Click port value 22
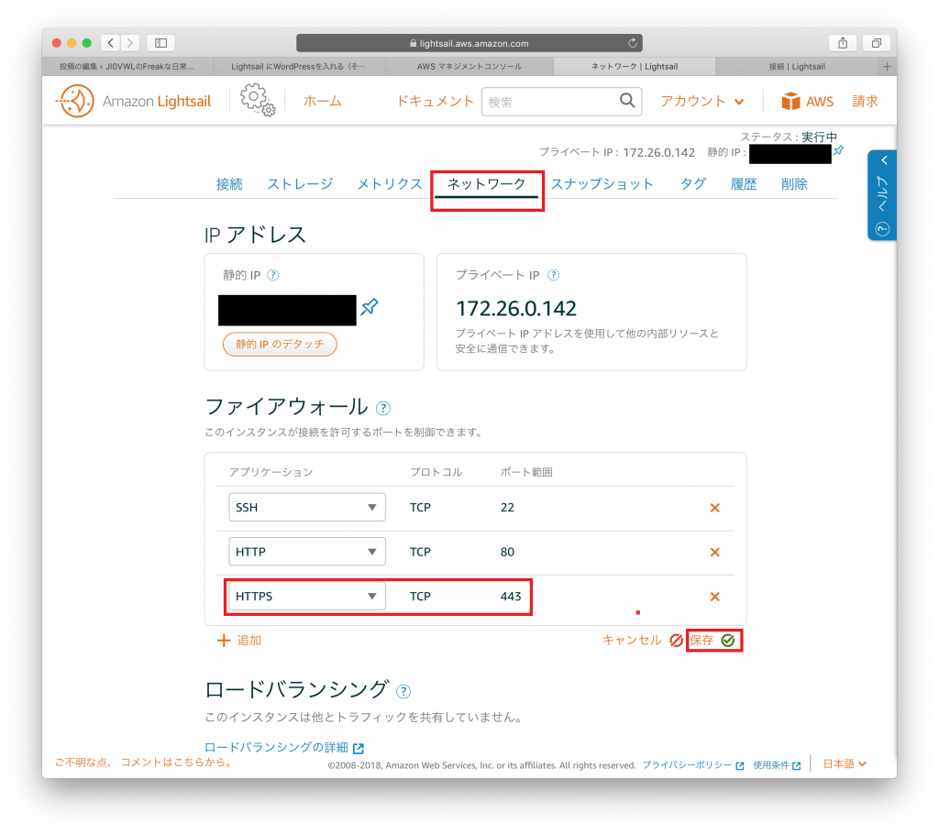Screen dimensions: 939x834 coord(507,508)
